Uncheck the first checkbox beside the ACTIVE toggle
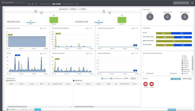The width and height of the screenshot is (195, 111). point(102,78)
